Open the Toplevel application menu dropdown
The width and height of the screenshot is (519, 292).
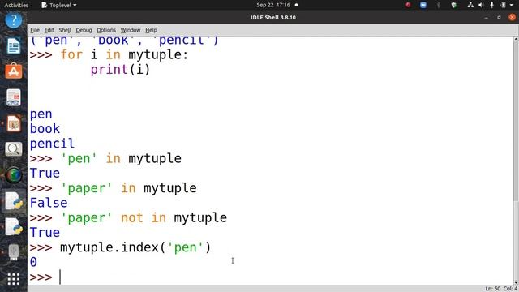[x=59, y=5]
